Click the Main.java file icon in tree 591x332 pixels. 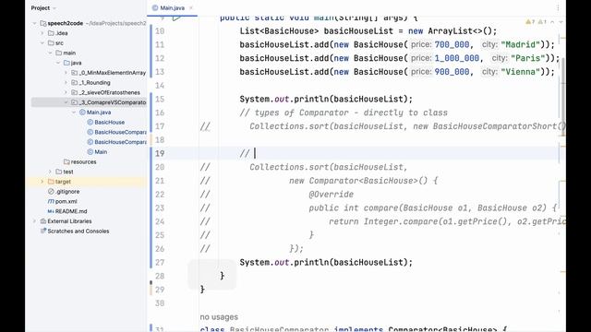[x=82, y=113]
